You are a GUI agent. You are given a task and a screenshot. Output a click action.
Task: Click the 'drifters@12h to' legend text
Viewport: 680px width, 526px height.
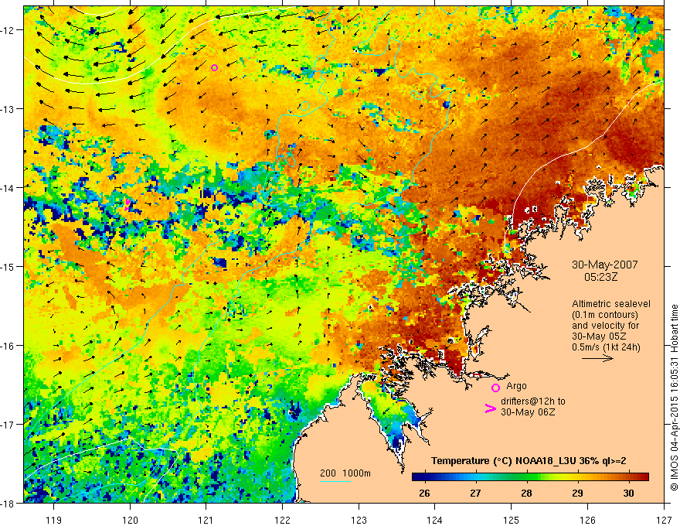click(533, 401)
